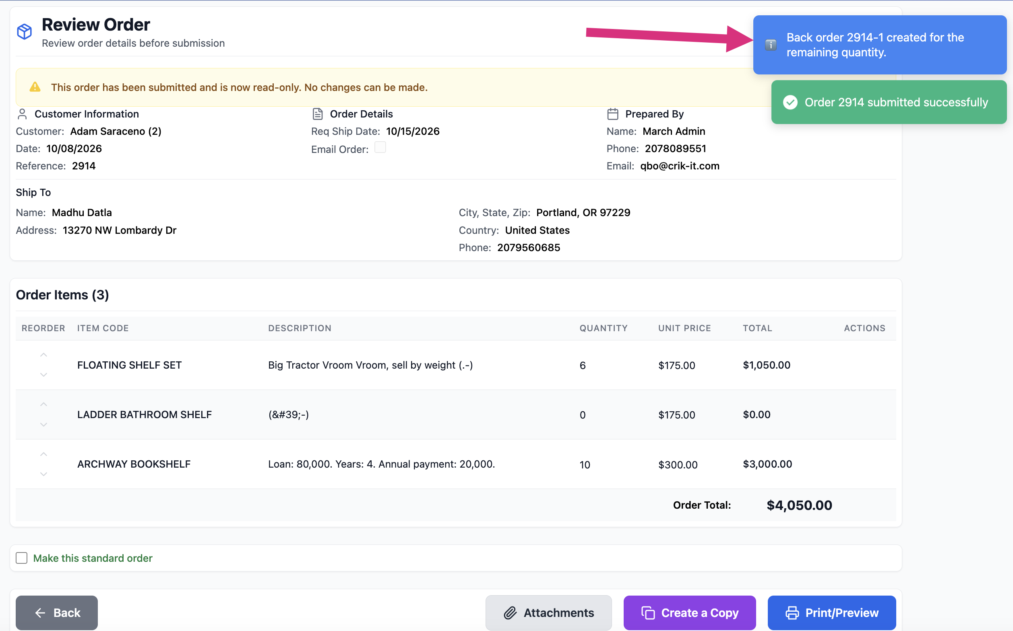Image resolution: width=1013 pixels, height=631 pixels.
Task: Open Print/Preview of the order
Action: 832,612
